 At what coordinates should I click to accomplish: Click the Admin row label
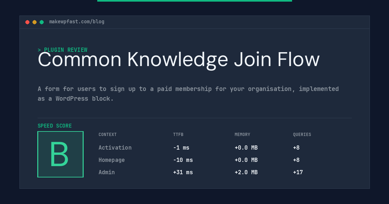(107, 172)
